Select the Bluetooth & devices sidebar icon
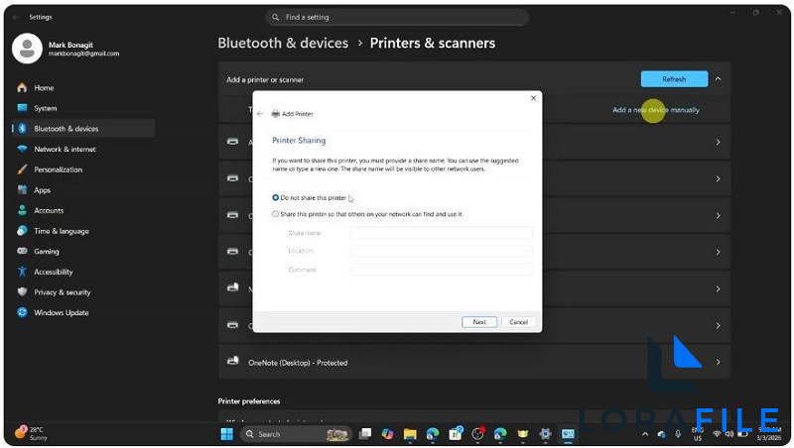 coord(22,129)
